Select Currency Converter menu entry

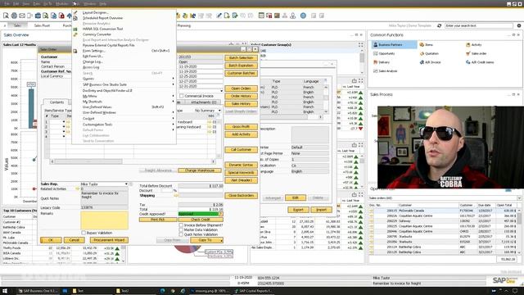(x=124, y=34)
